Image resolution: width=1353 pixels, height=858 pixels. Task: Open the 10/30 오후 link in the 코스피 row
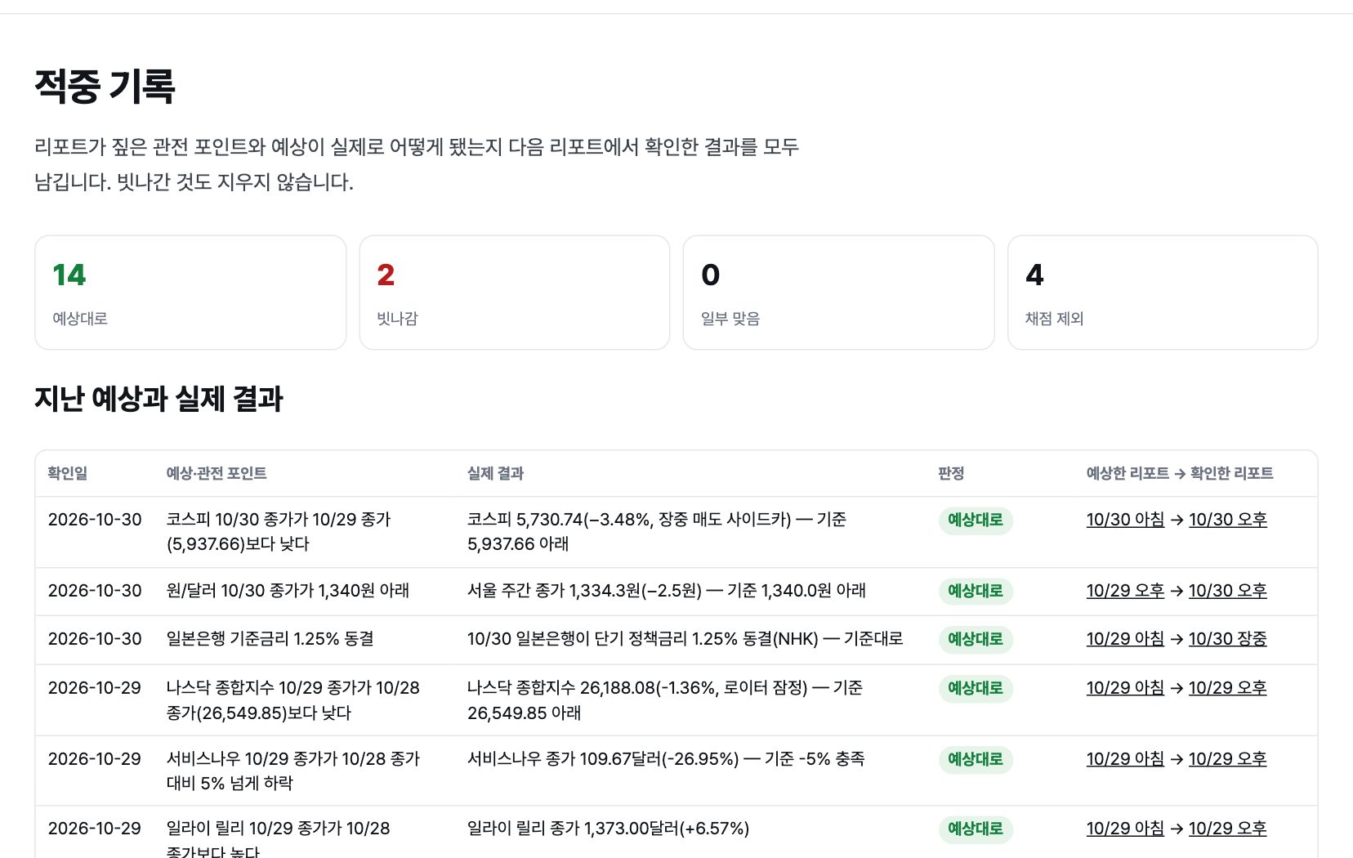pos(1227,520)
